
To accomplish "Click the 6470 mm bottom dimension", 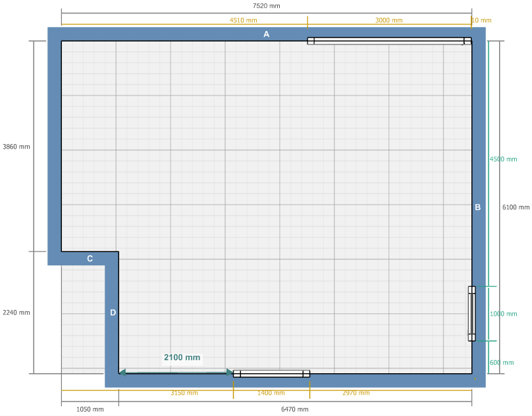I will point(294,409).
